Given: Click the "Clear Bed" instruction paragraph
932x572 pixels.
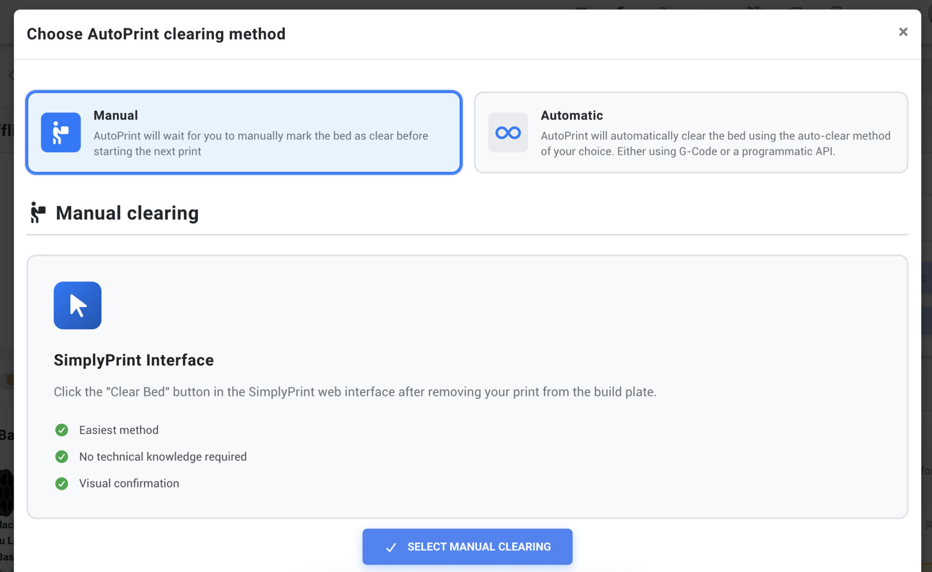Looking at the screenshot, I should pyautogui.click(x=355, y=392).
